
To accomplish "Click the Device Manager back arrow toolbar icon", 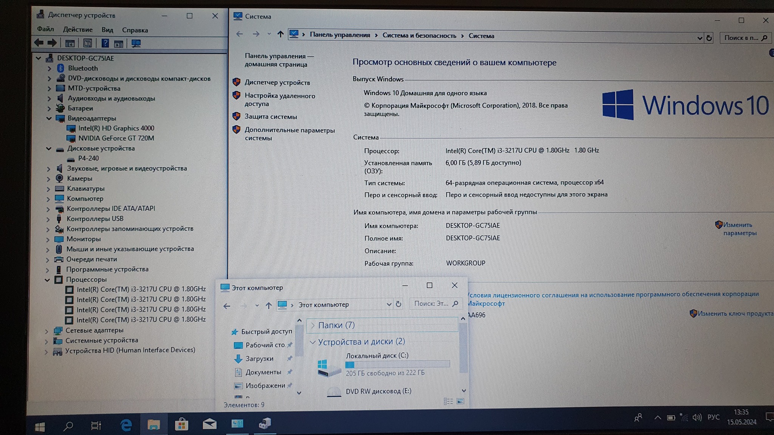I will (x=39, y=43).
